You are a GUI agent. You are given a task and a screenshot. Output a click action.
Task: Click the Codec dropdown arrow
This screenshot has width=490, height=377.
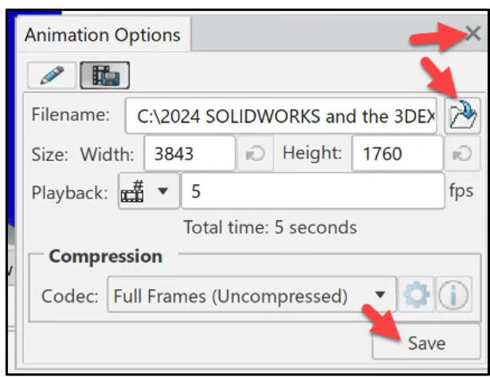pos(380,296)
